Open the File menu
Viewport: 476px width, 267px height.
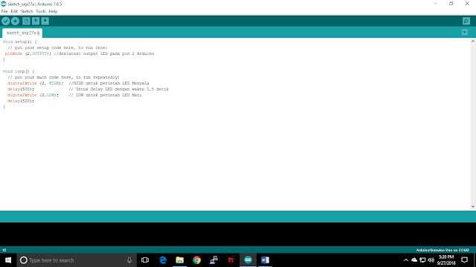coord(4,12)
